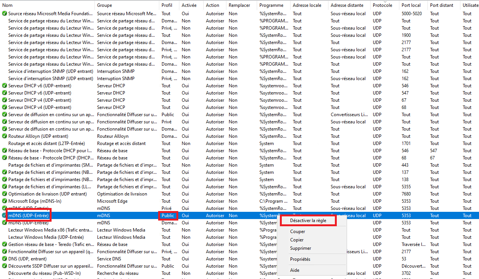Click green check icon of Découverte SSDP rule
479x279 pixels.
[x=5, y=266]
